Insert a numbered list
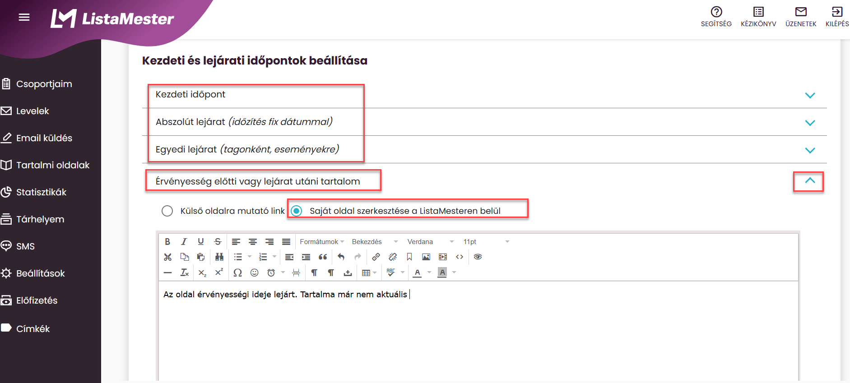The image size is (850, 383). click(263, 257)
